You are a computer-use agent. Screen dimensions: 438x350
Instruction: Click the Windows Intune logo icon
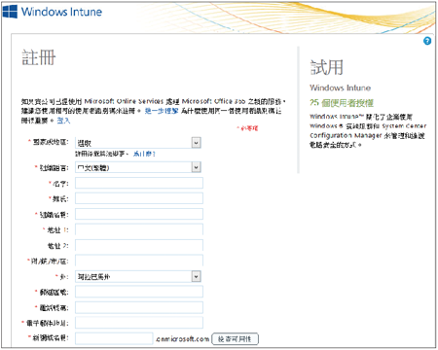pyautogui.click(x=10, y=12)
